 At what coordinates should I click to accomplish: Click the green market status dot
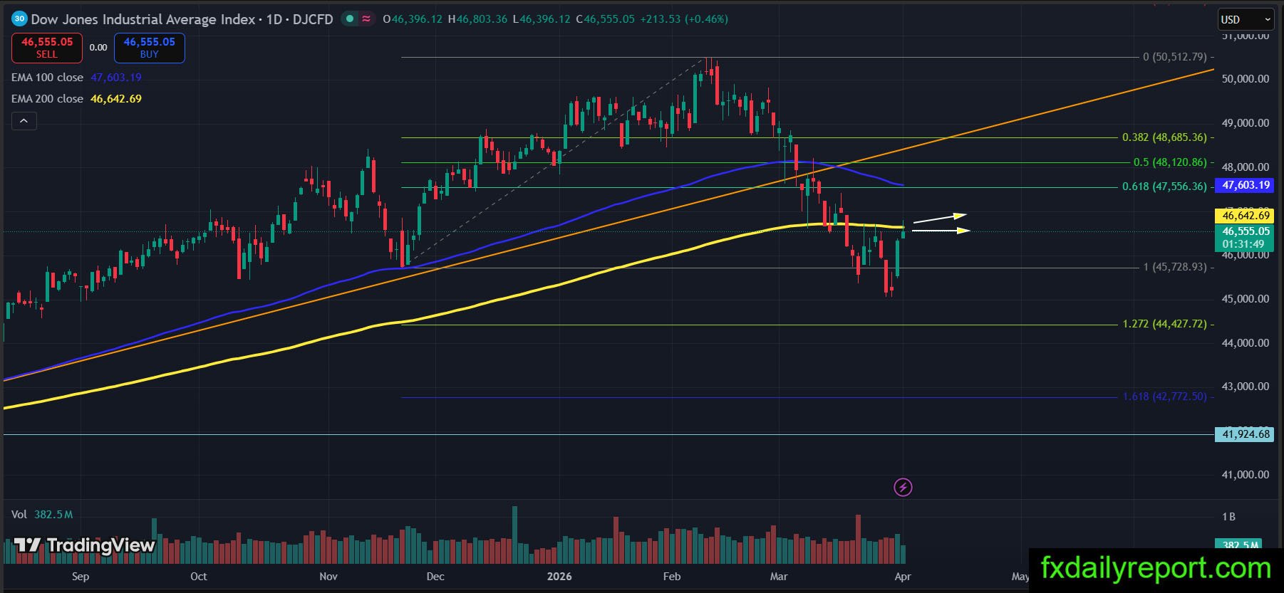tap(349, 19)
